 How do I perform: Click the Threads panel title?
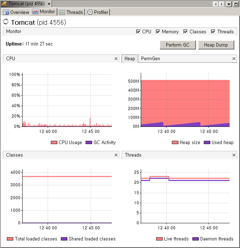pos(133,155)
